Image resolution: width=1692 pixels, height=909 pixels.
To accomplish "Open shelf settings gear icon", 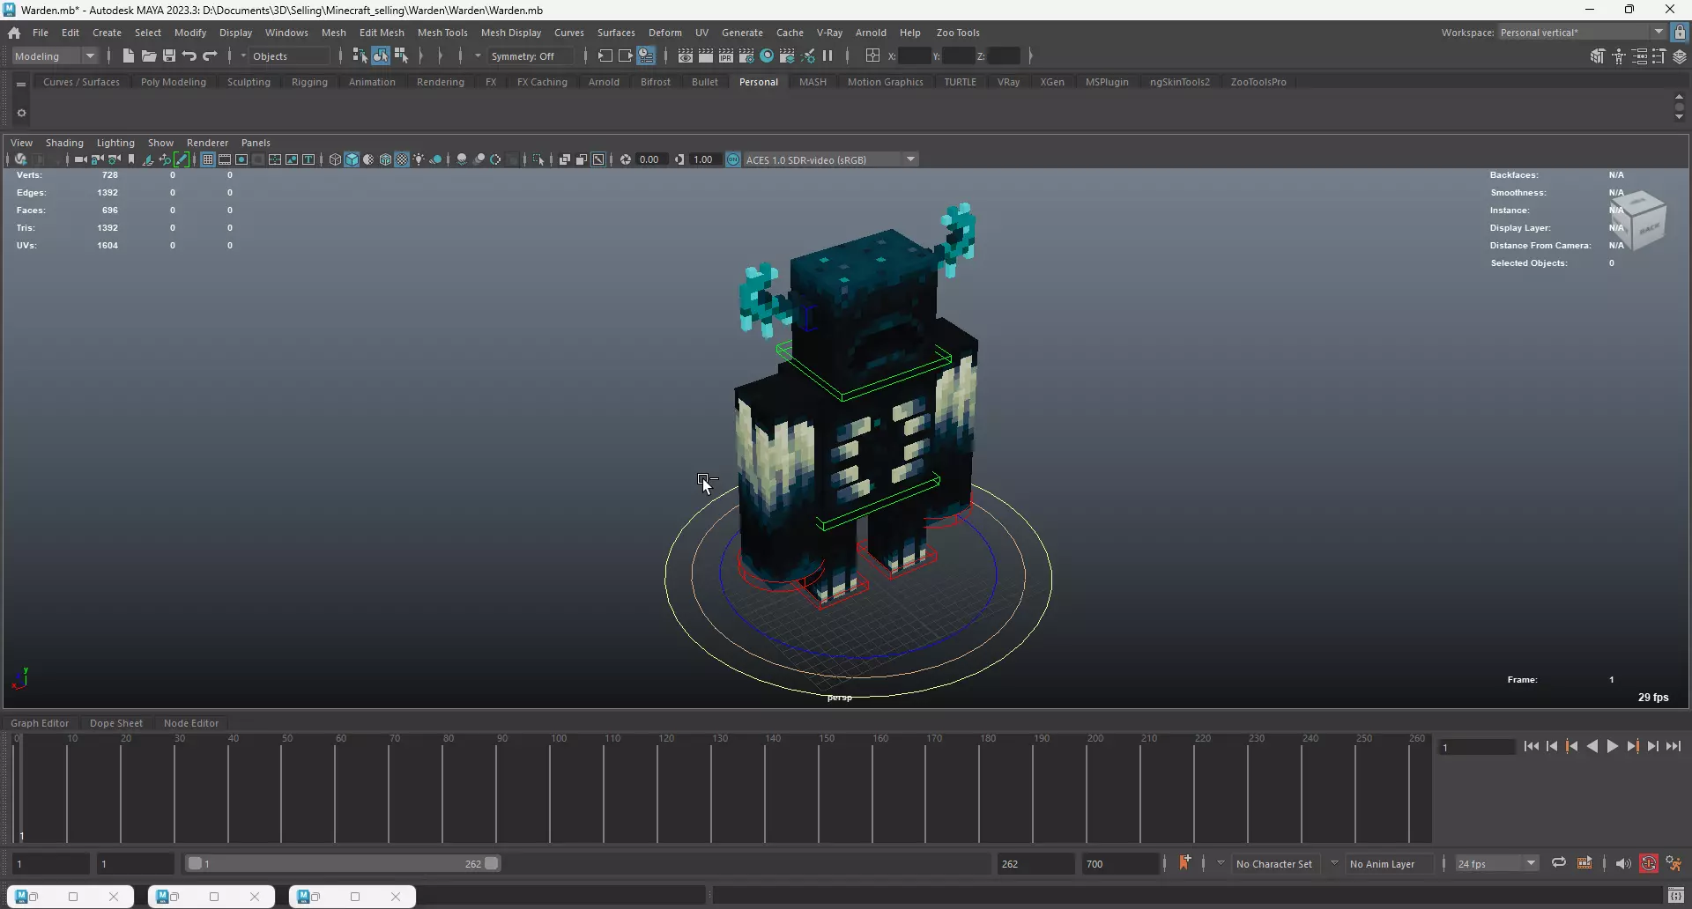I will point(21,113).
